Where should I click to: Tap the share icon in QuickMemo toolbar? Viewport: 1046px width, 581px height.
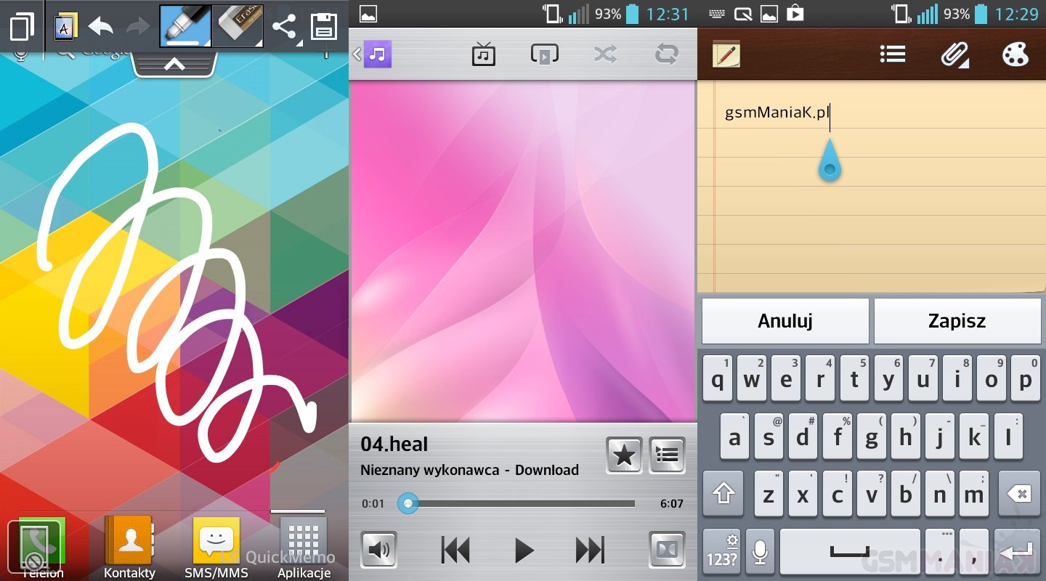[284, 27]
